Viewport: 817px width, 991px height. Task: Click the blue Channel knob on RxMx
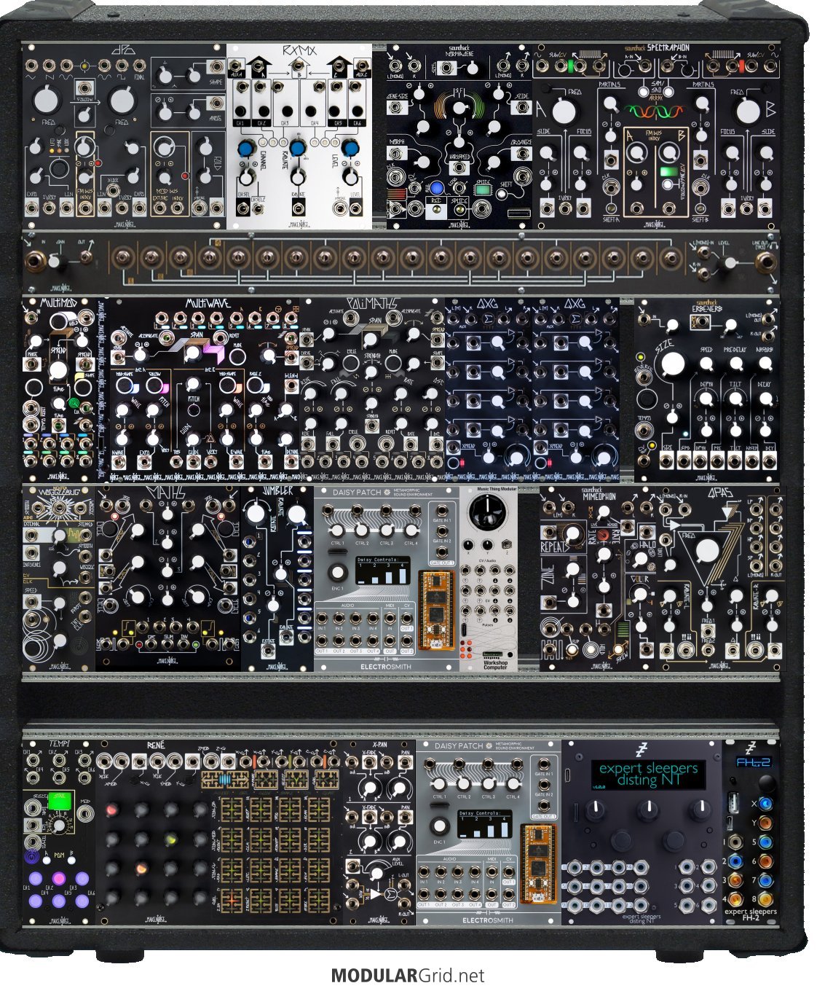[x=247, y=149]
